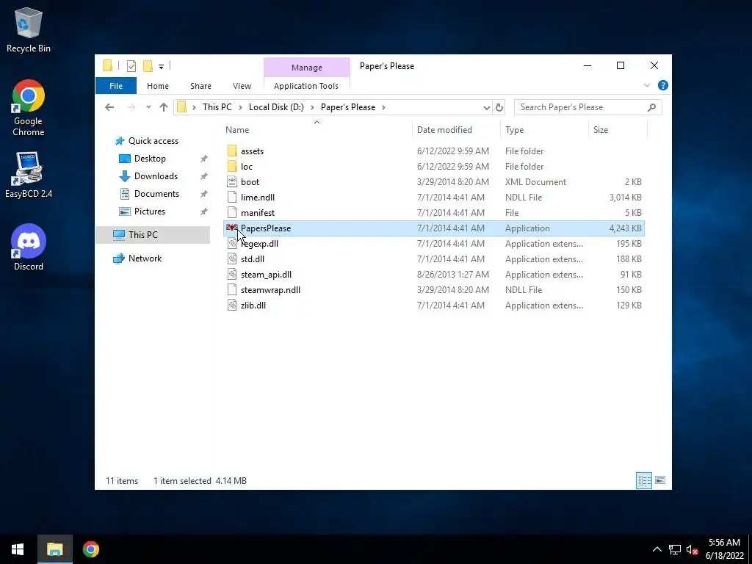The width and height of the screenshot is (752, 564).
Task: Open EasyBCD 2.4 desktop shortcut
Action: tap(29, 175)
